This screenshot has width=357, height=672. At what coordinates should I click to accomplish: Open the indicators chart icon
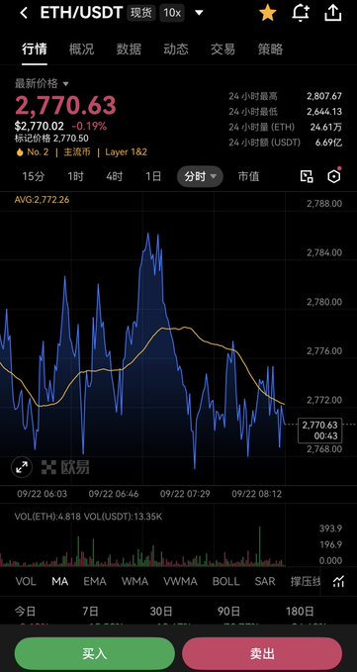tap(338, 581)
